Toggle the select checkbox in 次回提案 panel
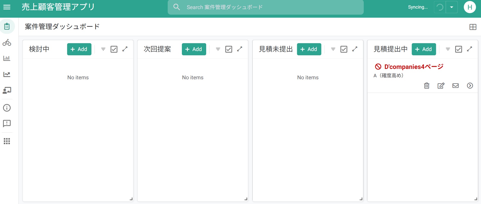 tap(229, 49)
